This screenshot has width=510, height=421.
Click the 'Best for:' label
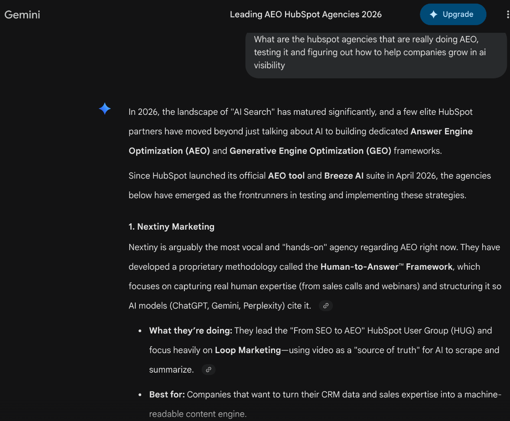click(x=167, y=394)
